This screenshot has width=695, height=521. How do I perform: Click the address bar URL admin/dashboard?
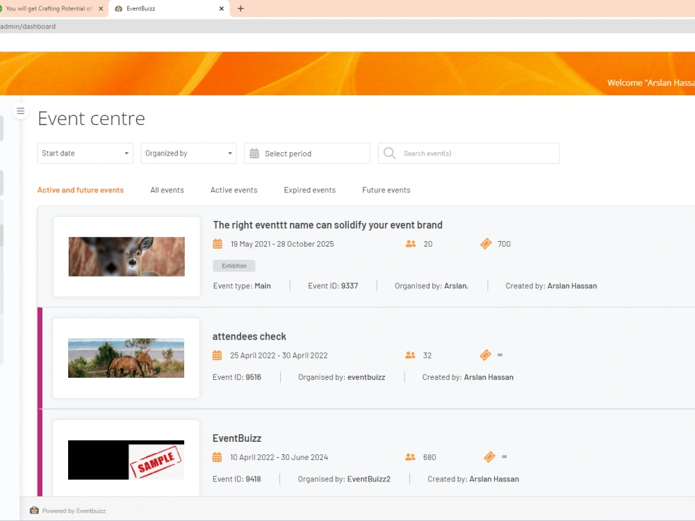click(28, 26)
